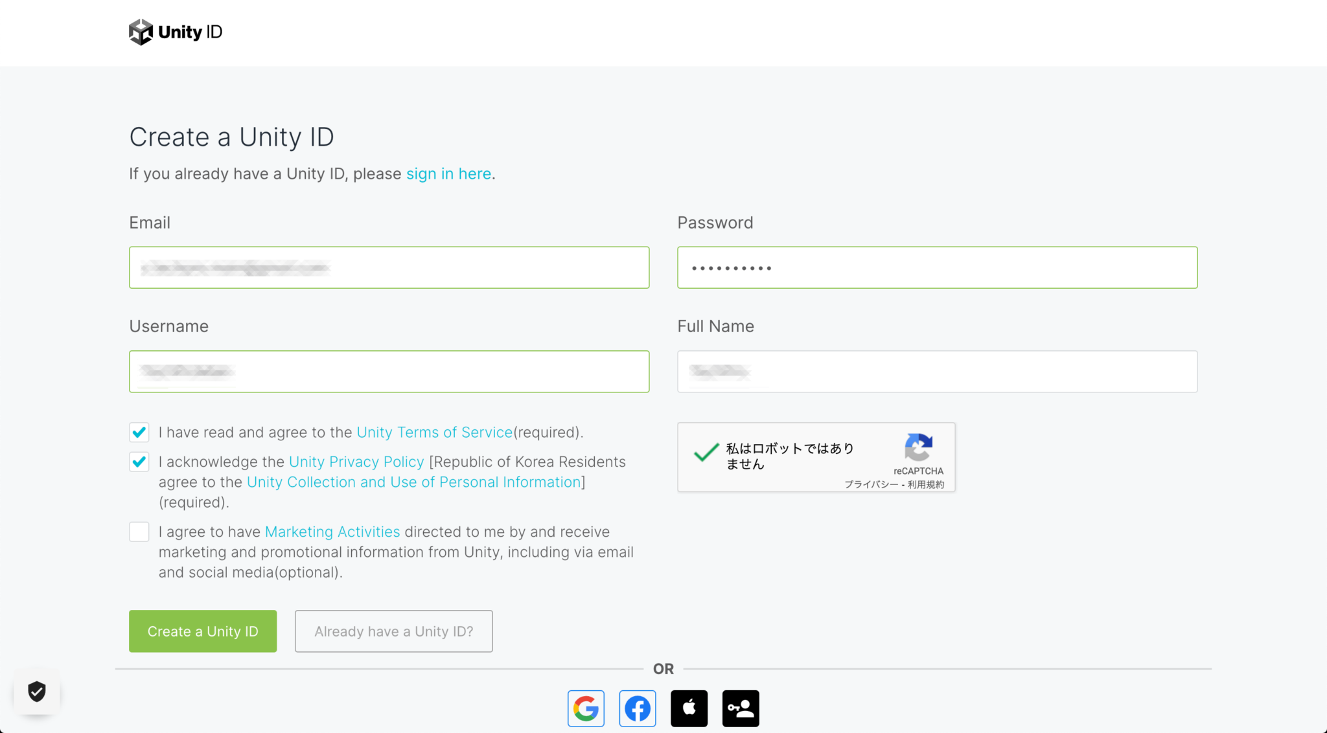Open Marketing Activities link
This screenshot has width=1327, height=733.
tap(332, 532)
